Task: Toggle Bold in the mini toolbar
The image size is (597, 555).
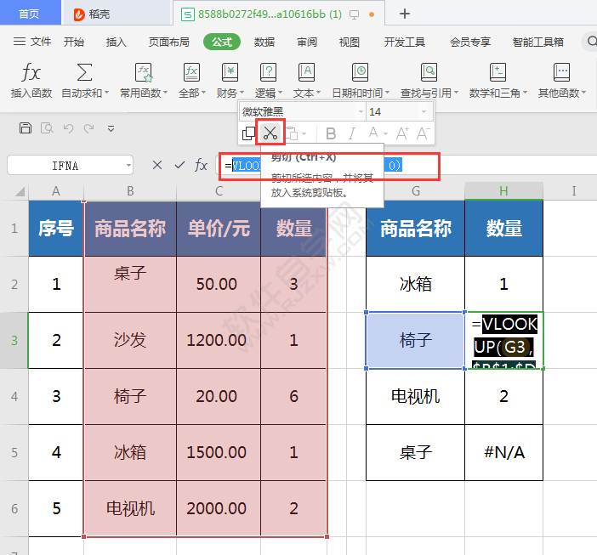Action: coord(331,133)
